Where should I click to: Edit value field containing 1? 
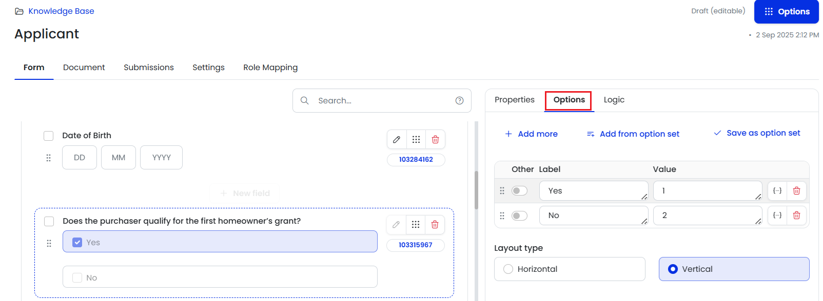pos(708,191)
